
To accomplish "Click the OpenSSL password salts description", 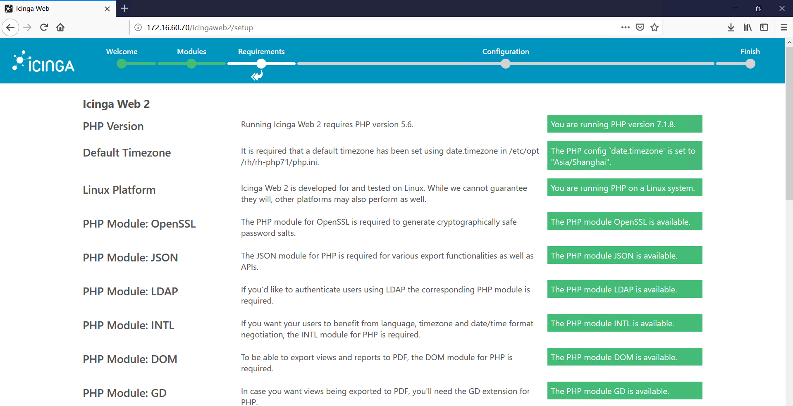I will click(379, 228).
